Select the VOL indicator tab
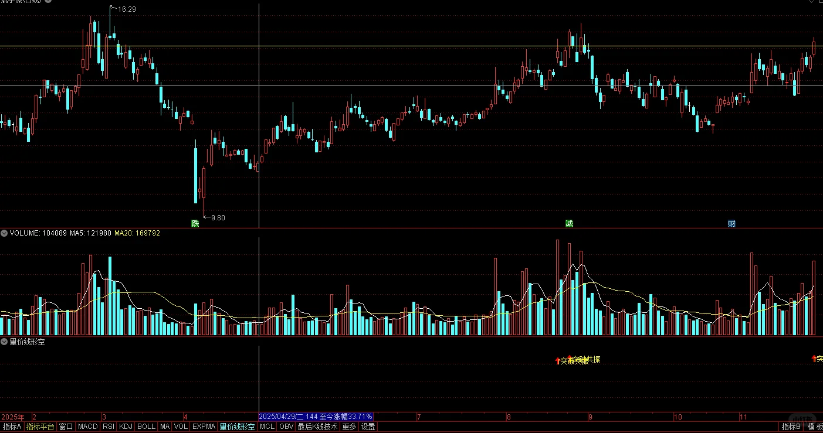The width and height of the screenshot is (823, 433). click(181, 427)
